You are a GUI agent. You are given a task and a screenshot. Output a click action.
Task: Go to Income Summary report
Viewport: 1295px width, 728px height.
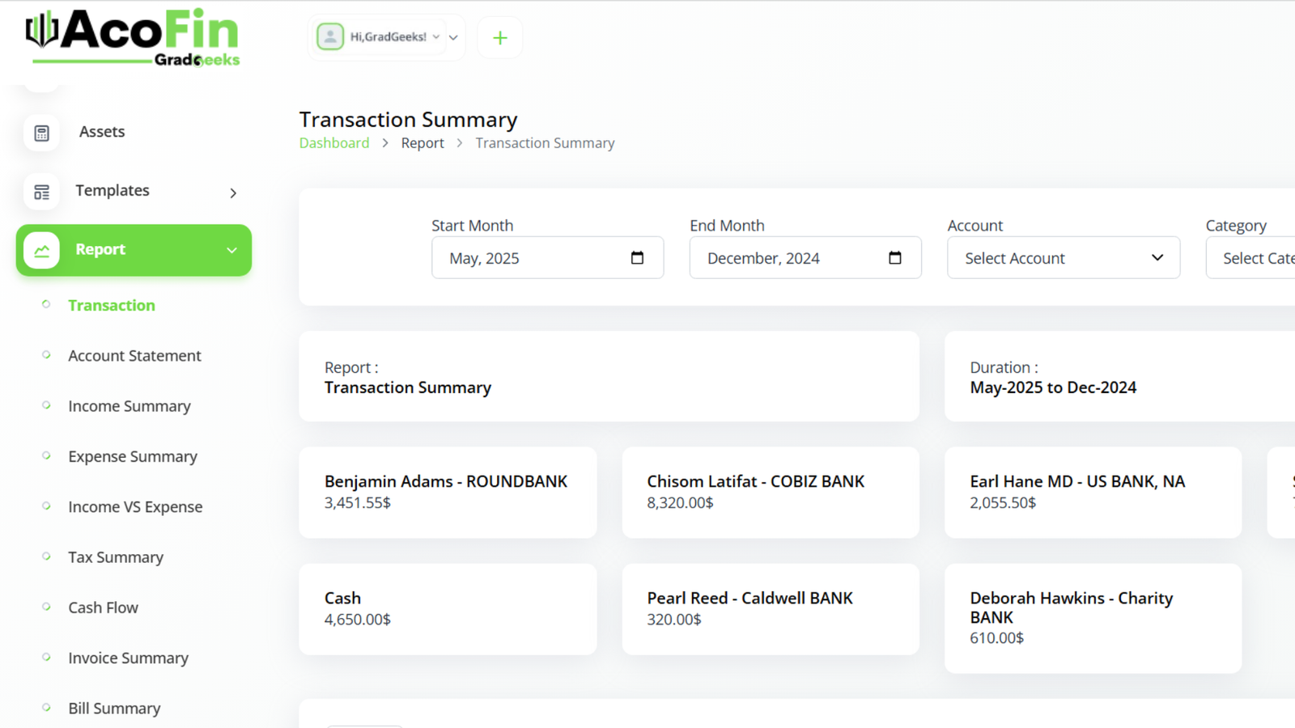(x=129, y=406)
